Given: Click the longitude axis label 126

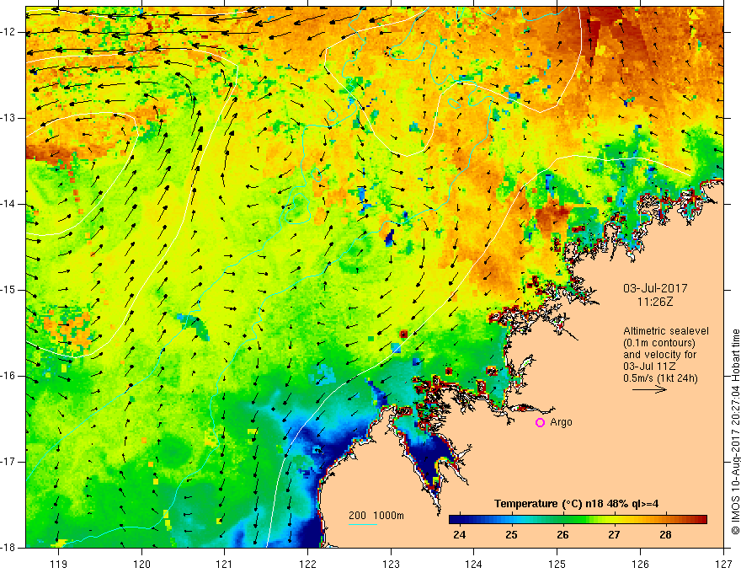Looking at the screenshot, I should [x=640, y=564].
